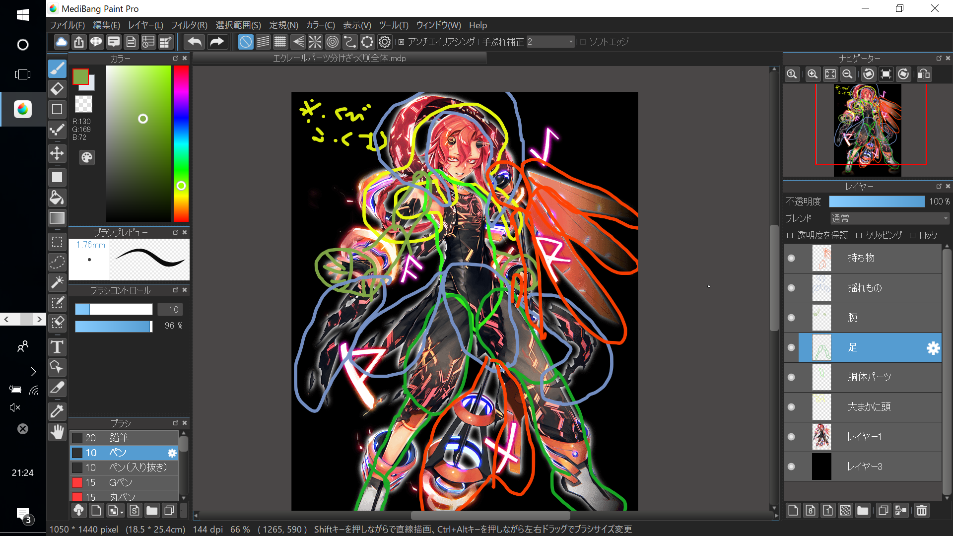The image size is (953, 536).
Task: Select the Eraser tool in toolbox
Action: 57,89
